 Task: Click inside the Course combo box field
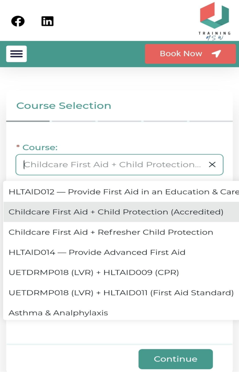pyautogui.click(x=112, y=165)
